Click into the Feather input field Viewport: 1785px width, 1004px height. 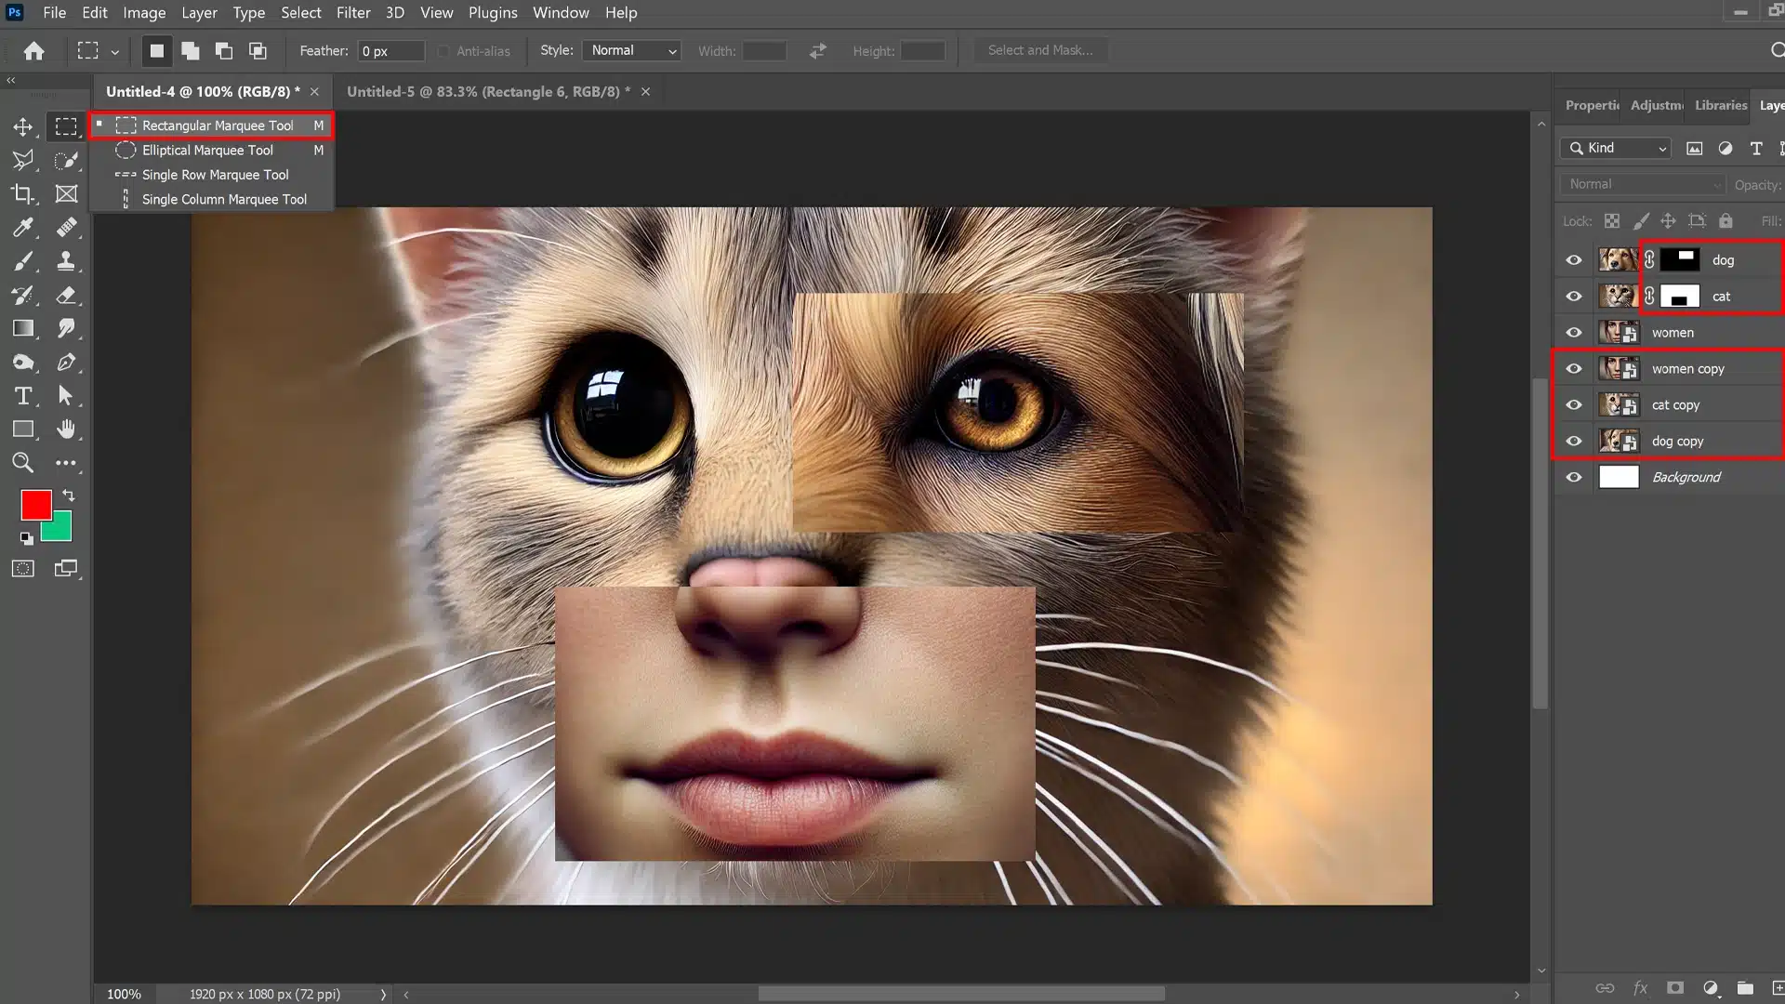(391, 51)
